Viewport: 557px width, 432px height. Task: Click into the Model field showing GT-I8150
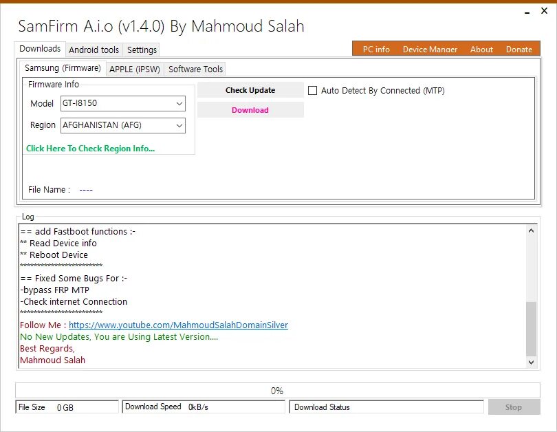point(123,103)
